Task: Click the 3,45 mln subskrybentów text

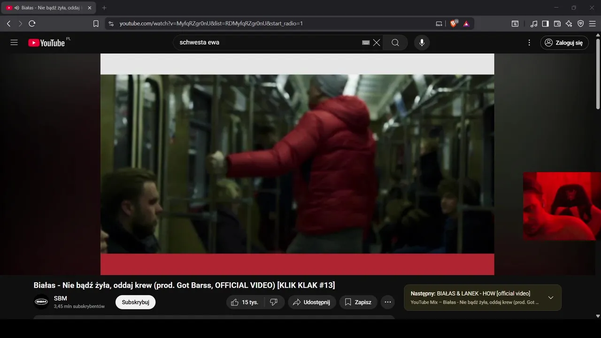Action: (x=79, y=307)
